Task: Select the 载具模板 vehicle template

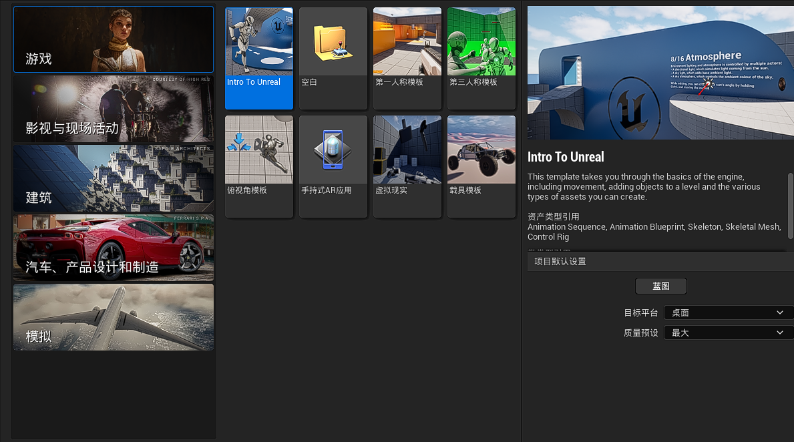Action: (x=481, y=166)
